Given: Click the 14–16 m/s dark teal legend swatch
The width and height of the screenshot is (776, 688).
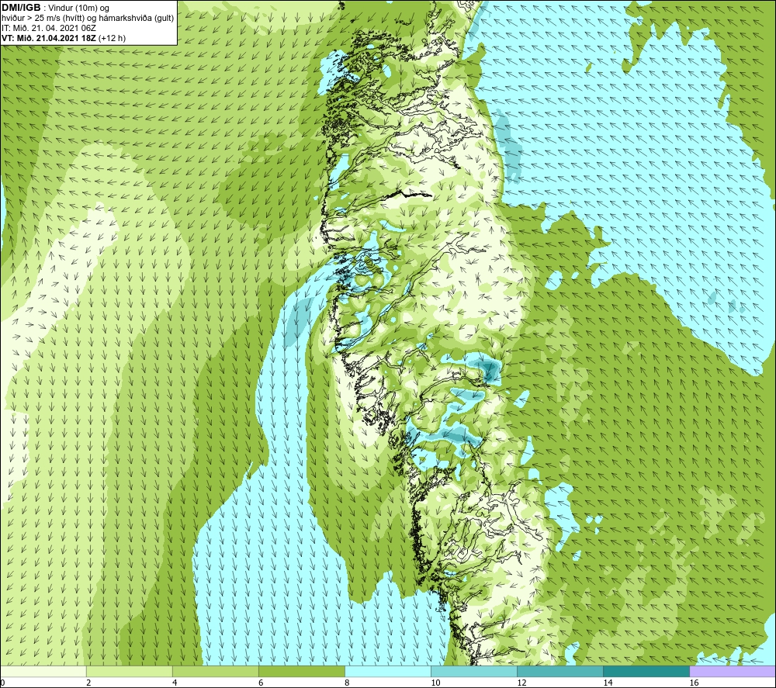Looking at the screenshot, I should pyautogui.click(x=646, y=672).
